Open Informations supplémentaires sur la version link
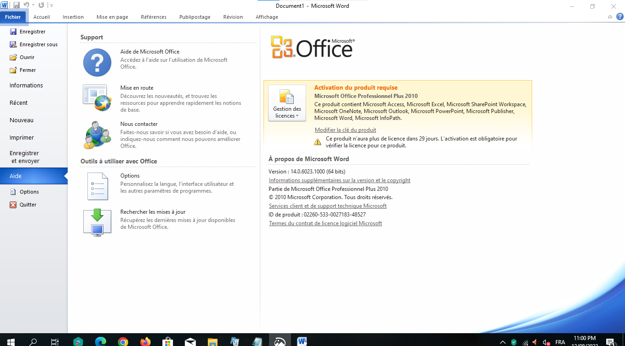Image resolution: width=625 pixels, height=346 pixels. [339, 180]
